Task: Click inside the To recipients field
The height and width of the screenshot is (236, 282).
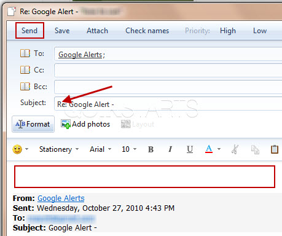Action: pyautogui.click(x=168, y=54)
